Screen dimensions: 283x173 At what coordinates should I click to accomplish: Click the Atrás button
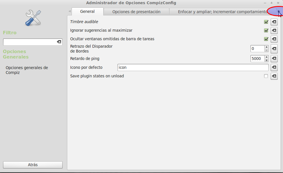point(33,165)
